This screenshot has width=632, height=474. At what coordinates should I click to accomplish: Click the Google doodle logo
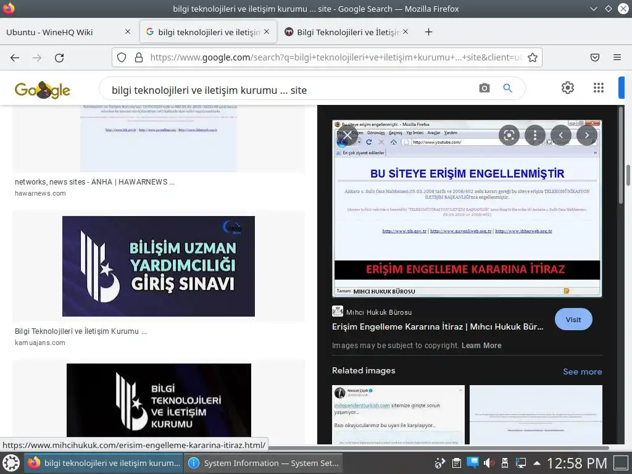pyautogui.click(x=43, y=89)
